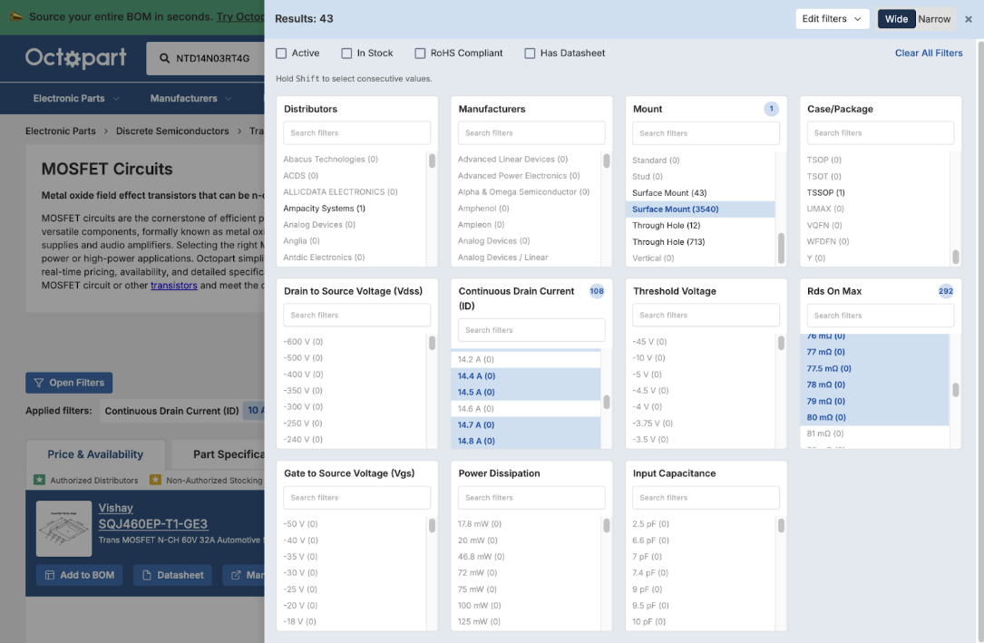Viewport: 984px width, 643px height.
Task: Select Ampacity Systems (1) distributor
Action: (324, 209)
